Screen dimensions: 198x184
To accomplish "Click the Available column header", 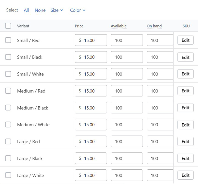I will point(119,26).
